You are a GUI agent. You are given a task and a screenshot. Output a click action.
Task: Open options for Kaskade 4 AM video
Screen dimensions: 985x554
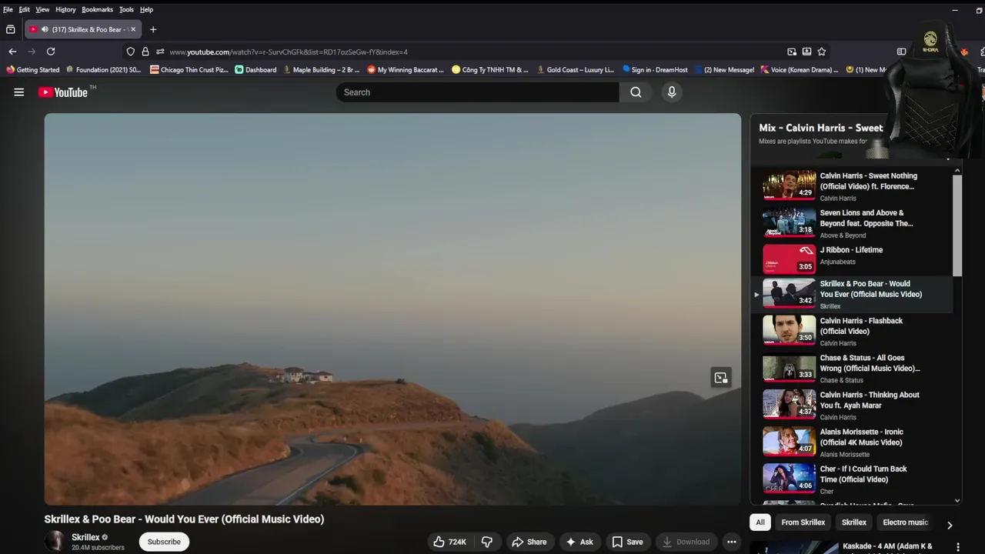coord(958,547)
